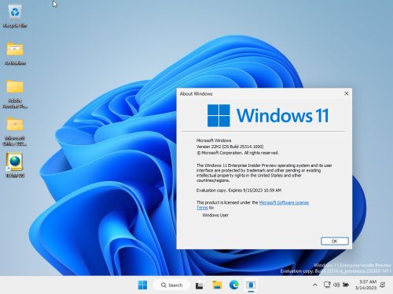The width and height of the screenshot is (393, 294).
Task: Click the Windows 11 logo in dialog
Action: (x=268, y=115)
